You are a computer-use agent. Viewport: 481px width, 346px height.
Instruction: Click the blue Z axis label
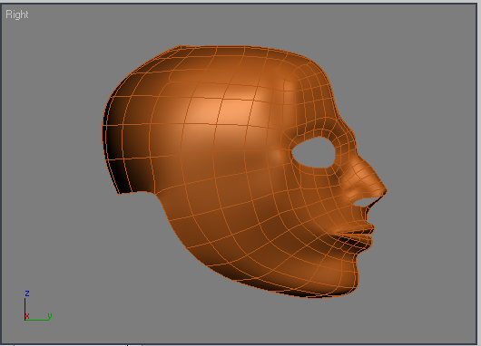(x=27, y=293)
